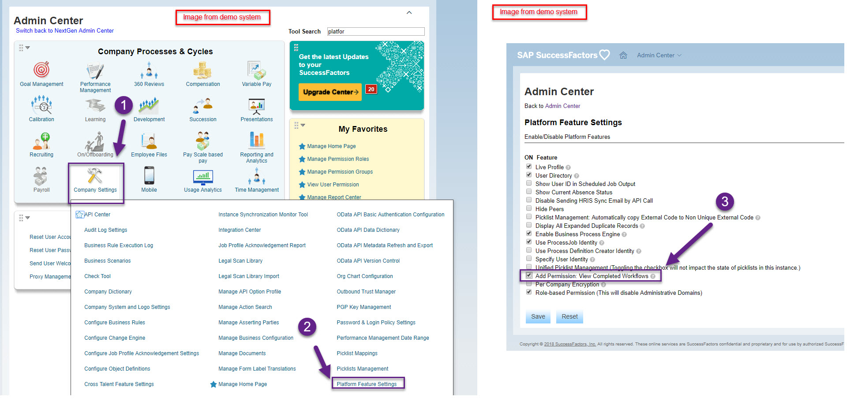Collapse the Admin Center panel with the chevron
Image resolution: width=854 pixels, height=401 pixels.
(x=409, y=12)
